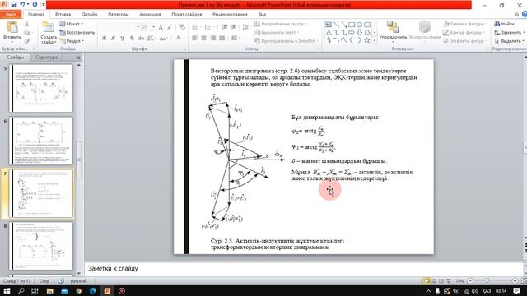
Task: Increase list indent level
Action: pos(233,27)
